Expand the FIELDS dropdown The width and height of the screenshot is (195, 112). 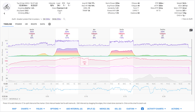coord(40,109)
